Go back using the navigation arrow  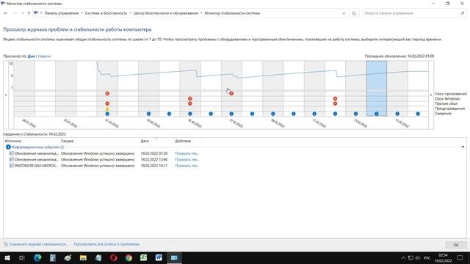click(x=6, y=13)
